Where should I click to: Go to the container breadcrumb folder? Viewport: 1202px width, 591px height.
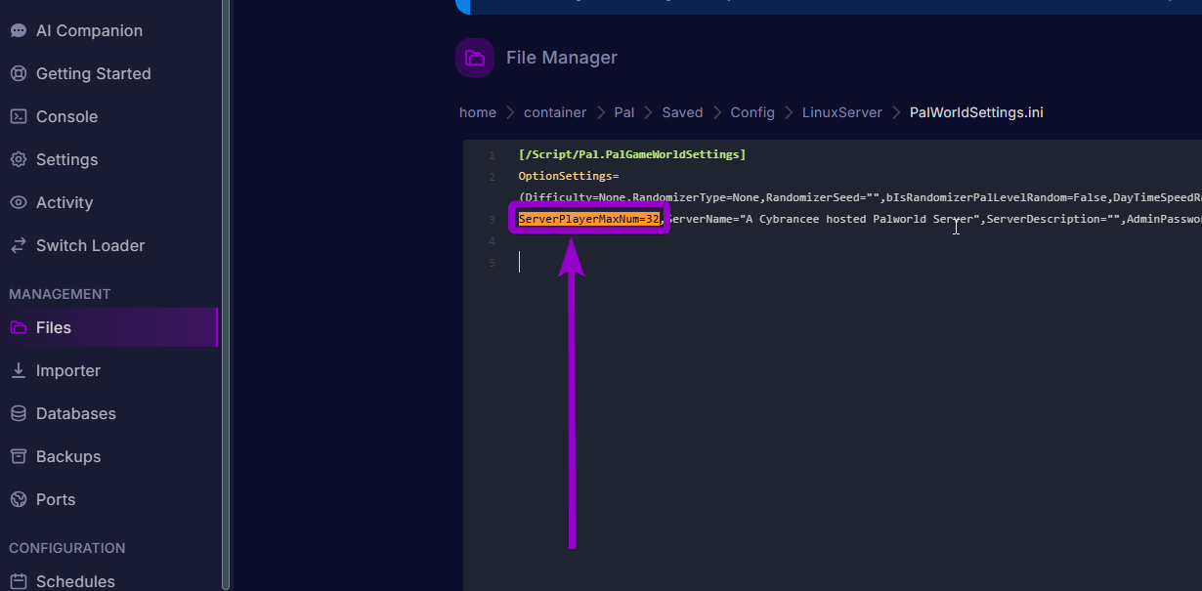[555, 112]
